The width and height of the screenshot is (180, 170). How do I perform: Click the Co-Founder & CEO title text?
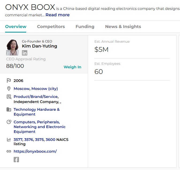coord(37,41)
